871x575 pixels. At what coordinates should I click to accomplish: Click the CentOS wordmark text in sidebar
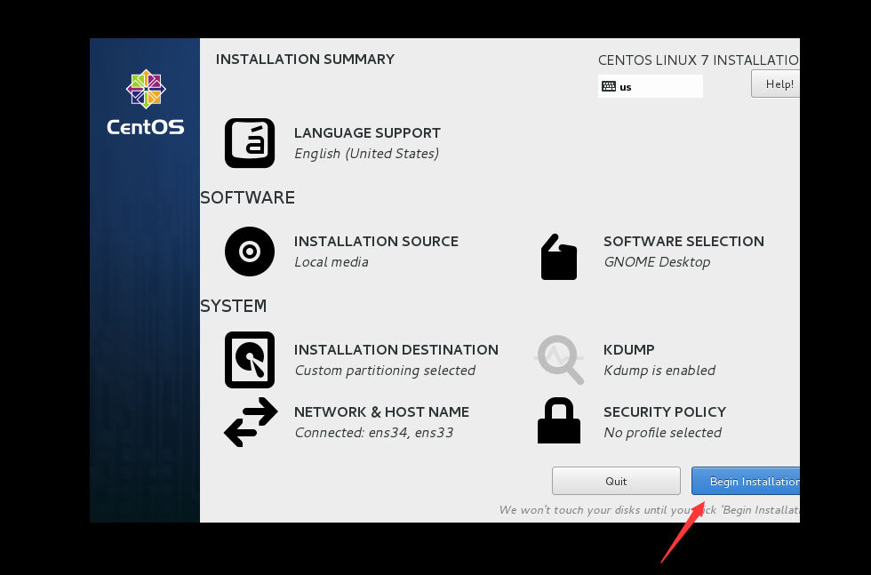click(x=146, y=127)
